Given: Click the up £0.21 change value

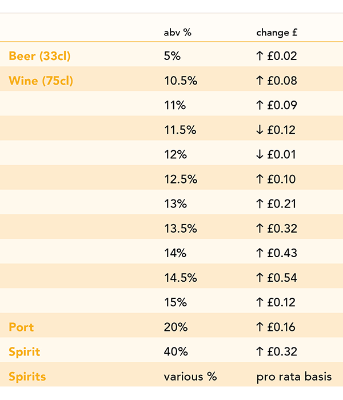Looking at the screenshot, I should point(276,204).
